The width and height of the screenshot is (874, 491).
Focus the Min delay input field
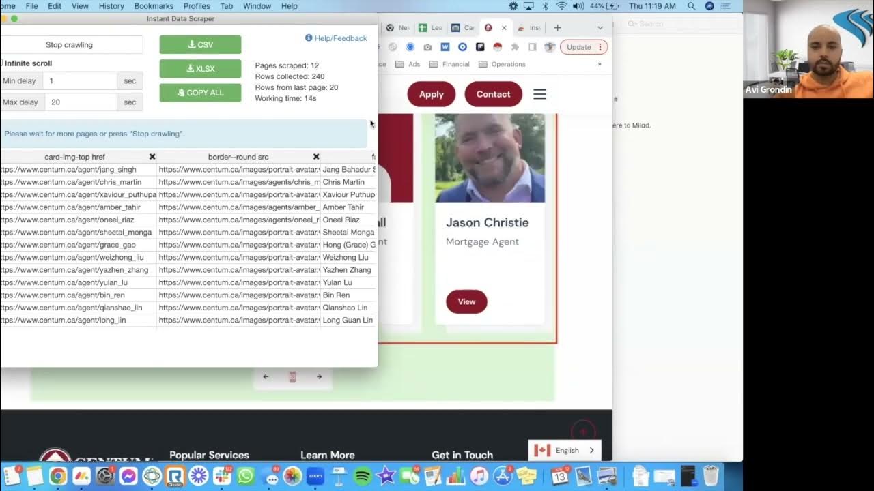[x=79, y=80]
